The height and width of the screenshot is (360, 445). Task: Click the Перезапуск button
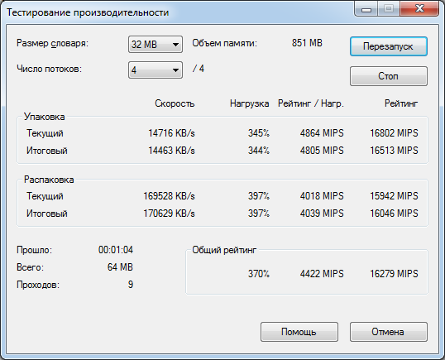point(389,46)
